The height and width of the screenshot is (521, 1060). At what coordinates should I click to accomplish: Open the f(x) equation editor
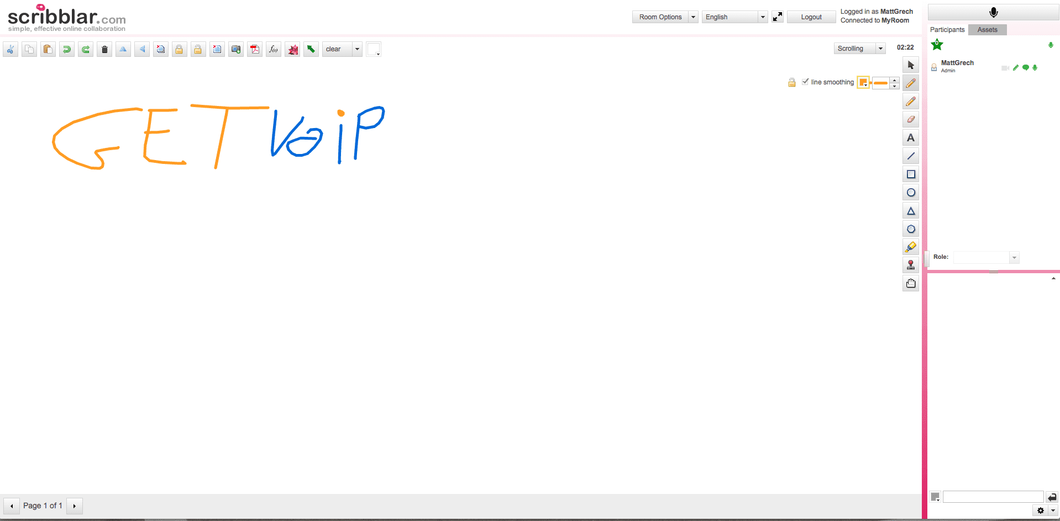click(274, 50)
